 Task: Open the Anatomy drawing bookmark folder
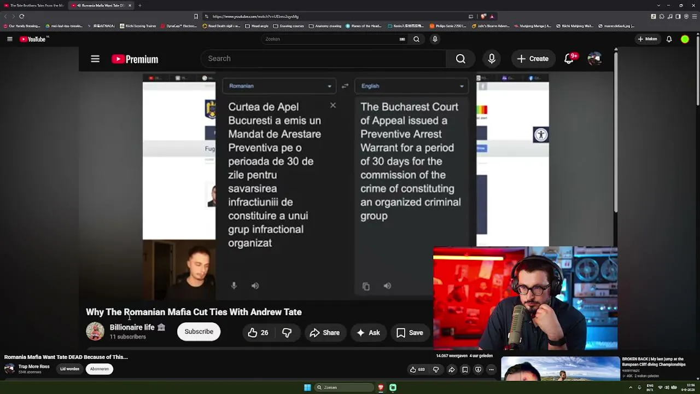coord(325,26)
